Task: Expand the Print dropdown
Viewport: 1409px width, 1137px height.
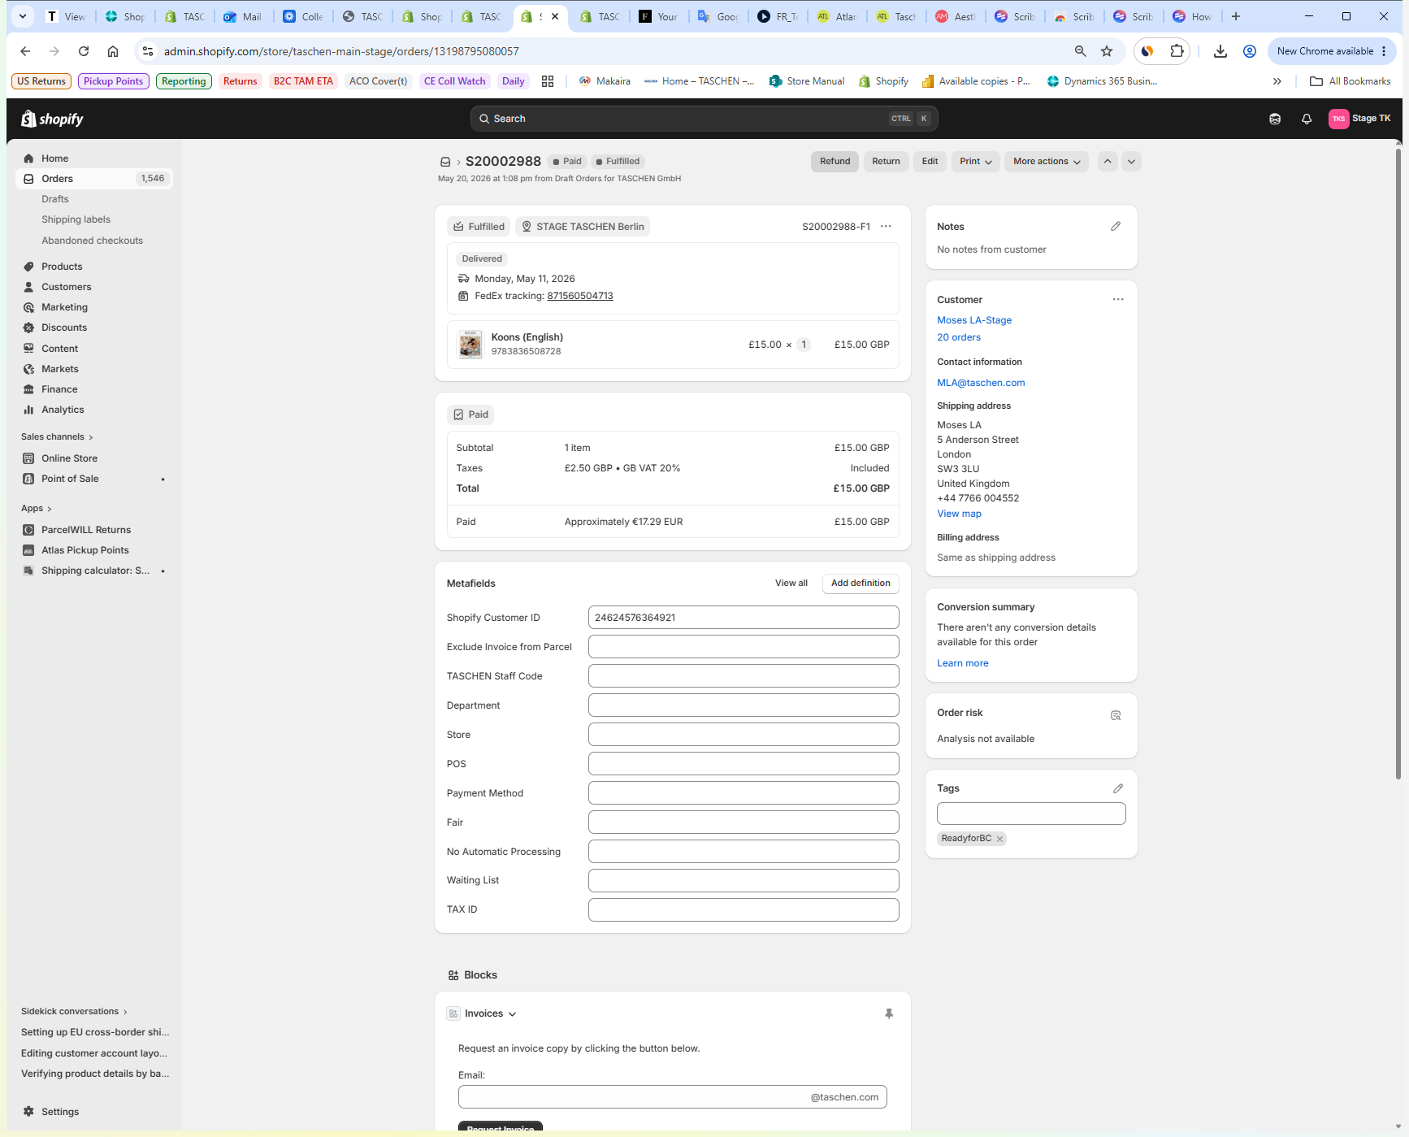Action: coord(975,162)
